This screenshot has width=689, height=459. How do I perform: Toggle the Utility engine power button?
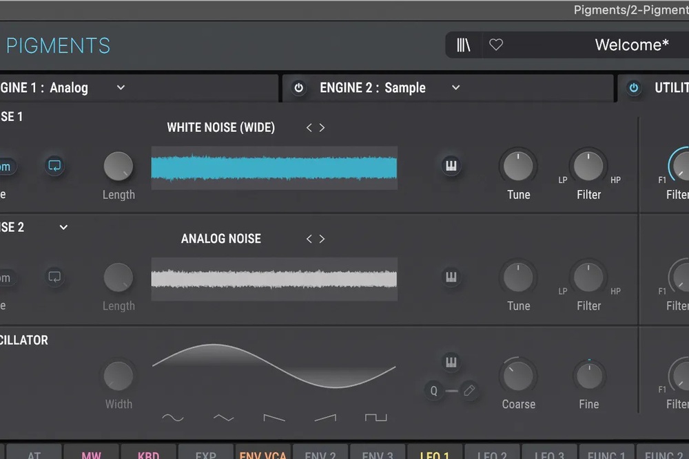click(x=633, y=88)
